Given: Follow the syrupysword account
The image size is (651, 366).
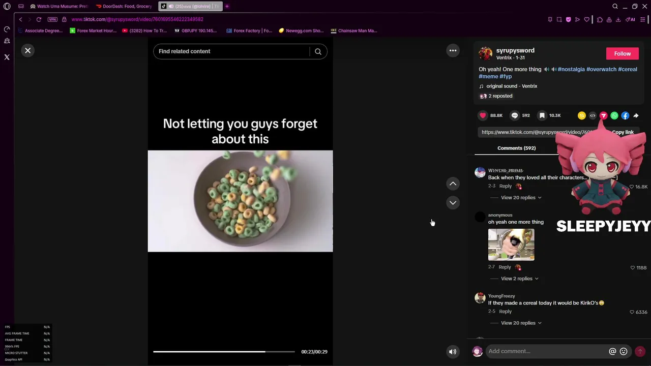Looking at the screenshot, I should point(622,53).
